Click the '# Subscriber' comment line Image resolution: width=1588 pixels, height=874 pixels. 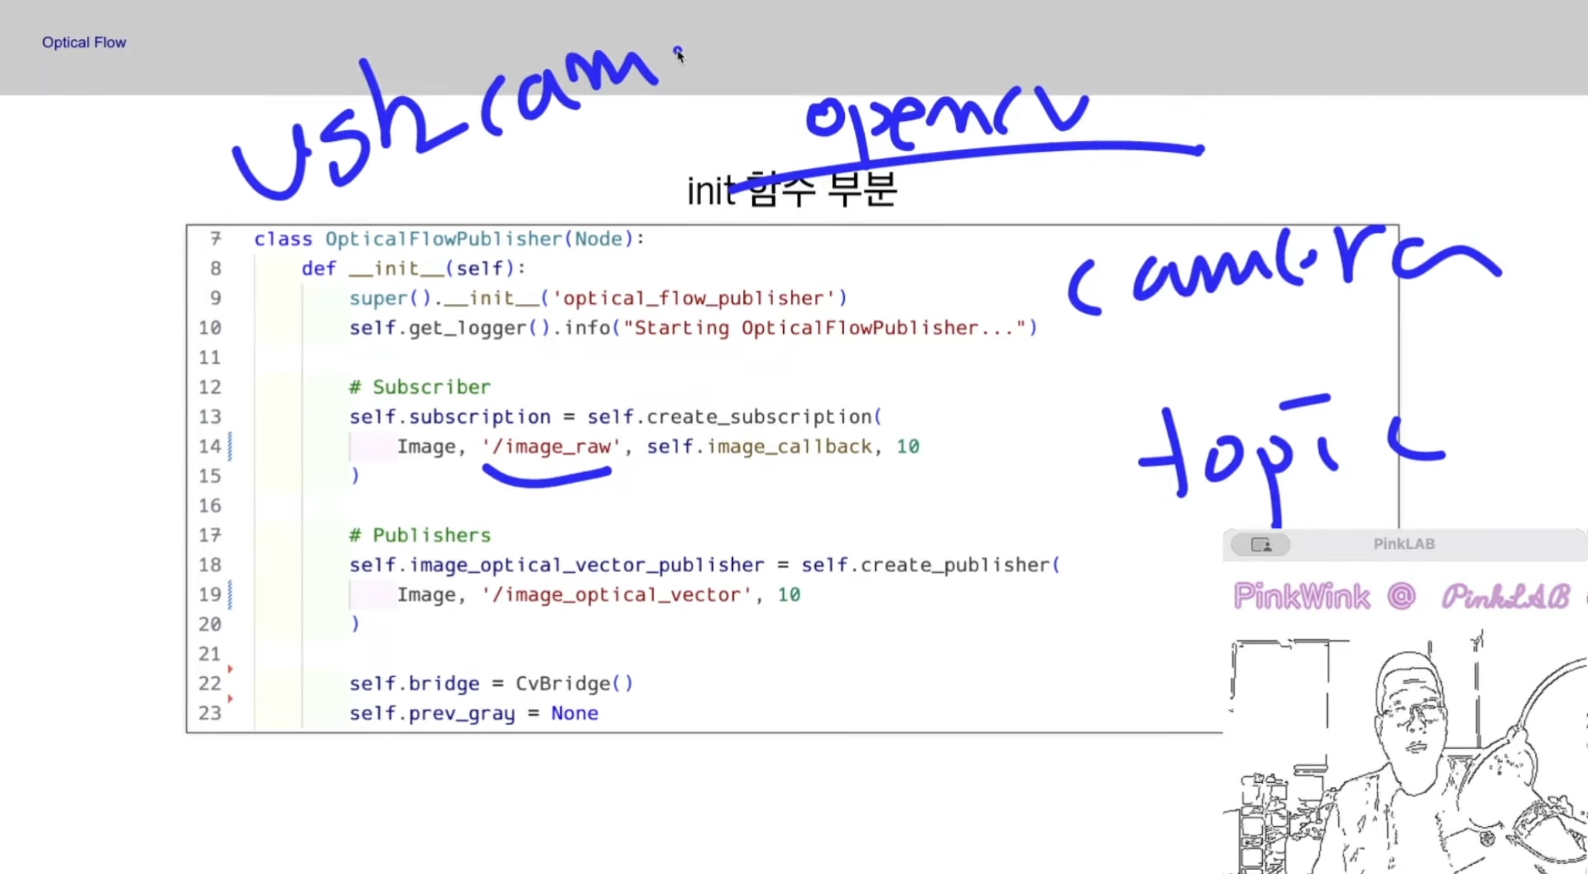coord(420,387)
